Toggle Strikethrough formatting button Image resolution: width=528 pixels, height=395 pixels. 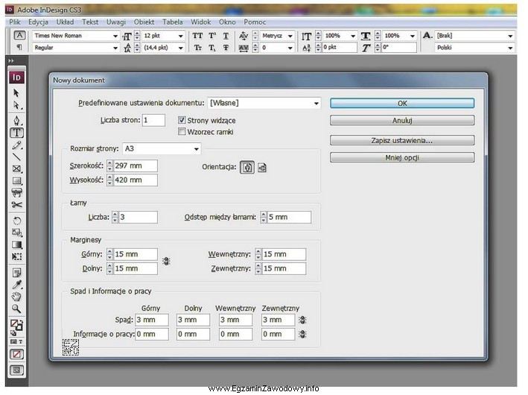(226, 48)
